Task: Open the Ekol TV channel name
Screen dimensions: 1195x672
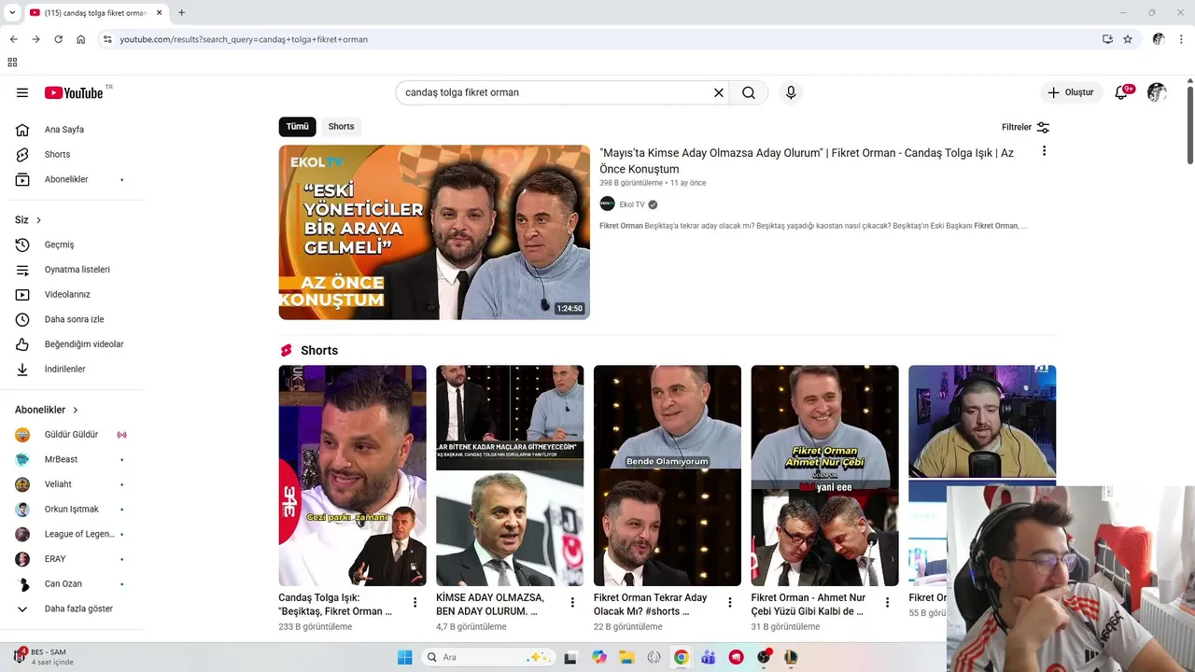Action: click(632, 204)
